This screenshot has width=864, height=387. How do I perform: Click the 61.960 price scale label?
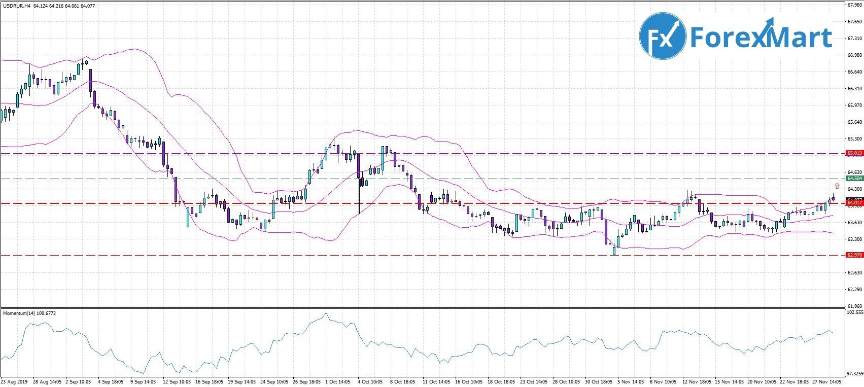tap(854, 306)
